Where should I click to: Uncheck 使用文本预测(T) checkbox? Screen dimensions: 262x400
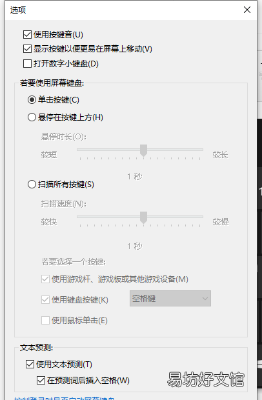pos(30,365)
